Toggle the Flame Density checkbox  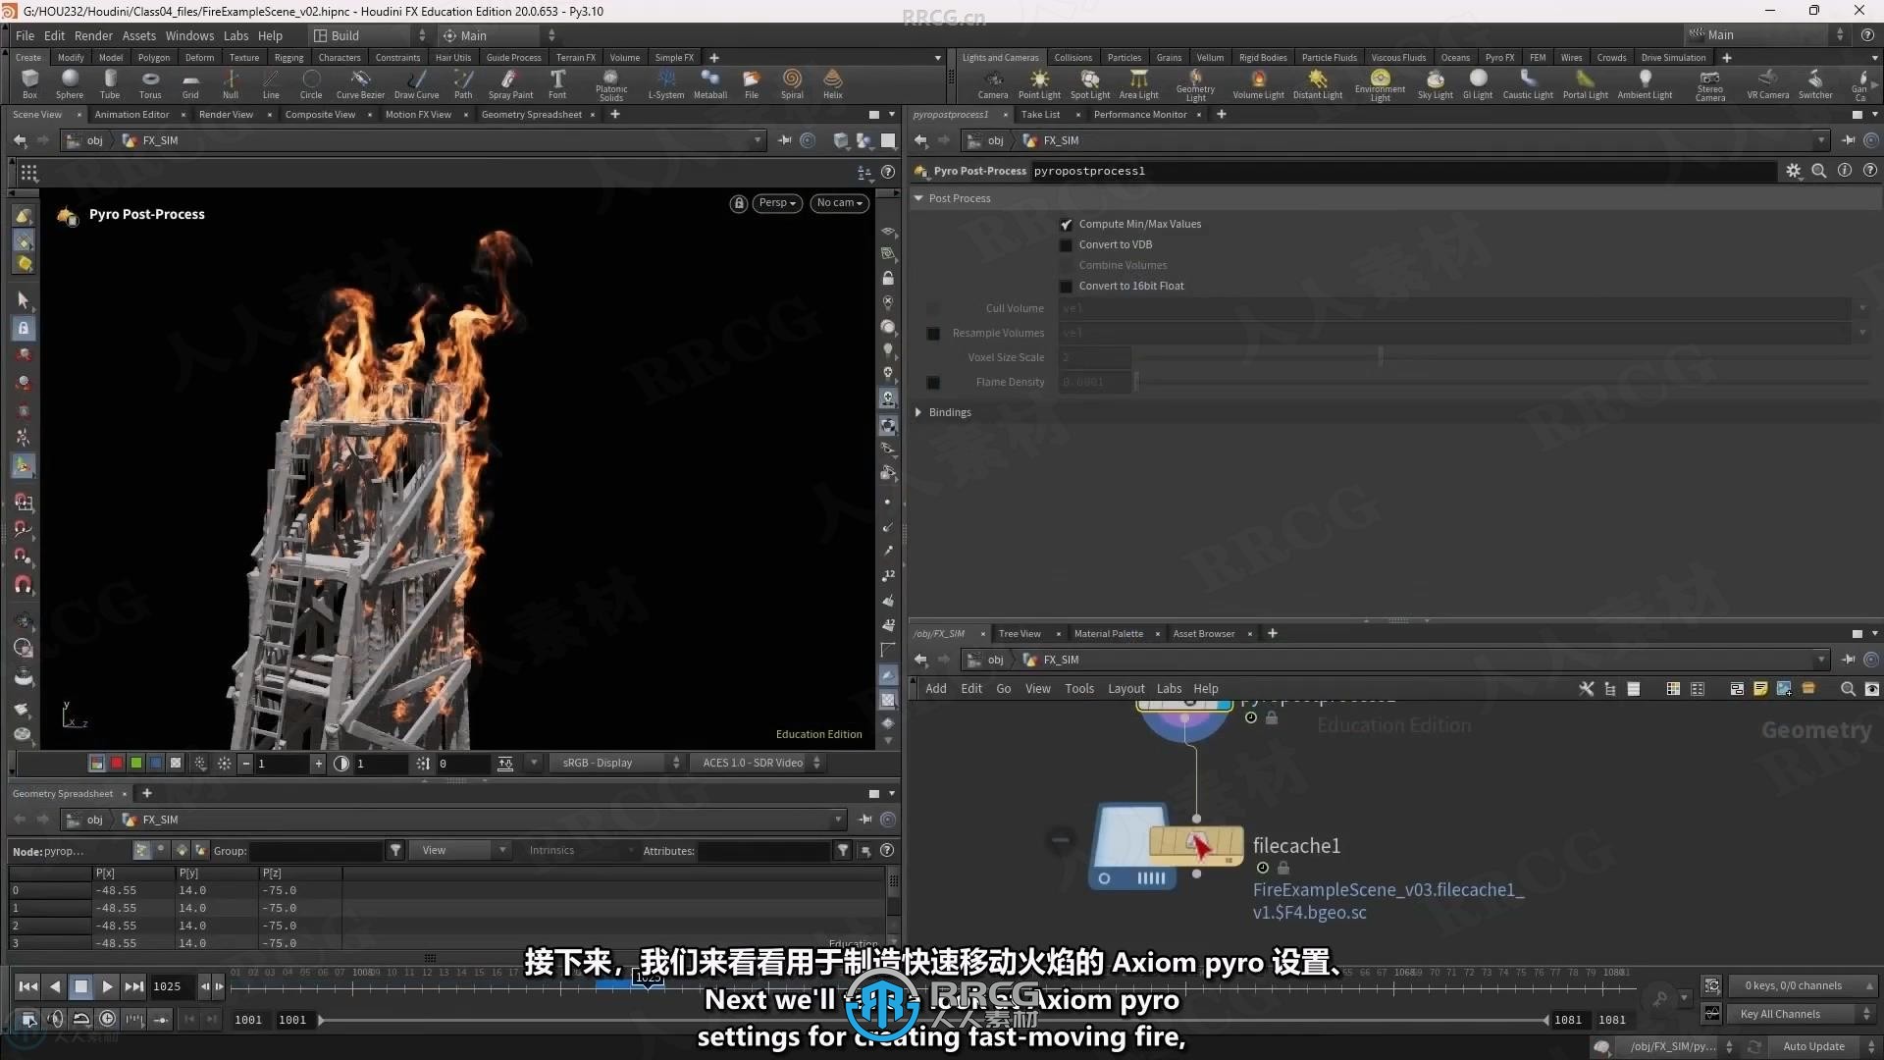[933, 383]
